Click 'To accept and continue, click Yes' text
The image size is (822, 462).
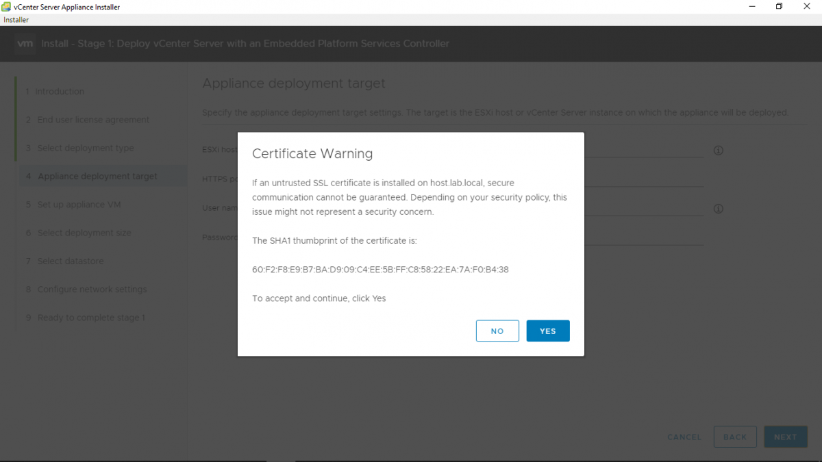tap(319, 298)
